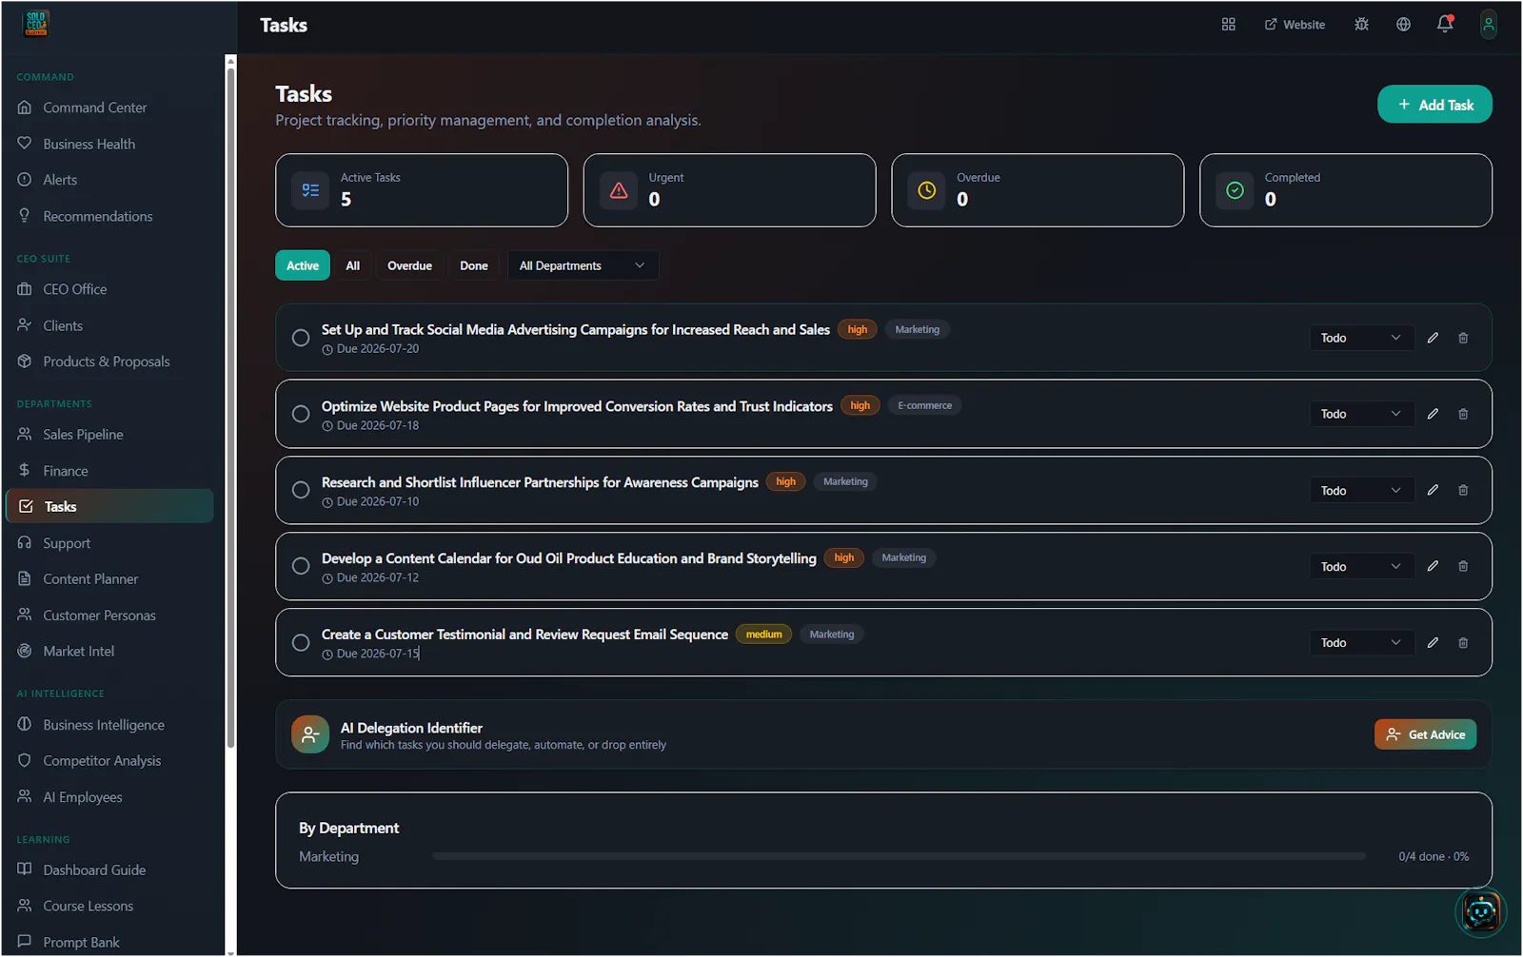Open the user profile avatar
Screen dimensions: 1523x957
(x=1489, y=25)
